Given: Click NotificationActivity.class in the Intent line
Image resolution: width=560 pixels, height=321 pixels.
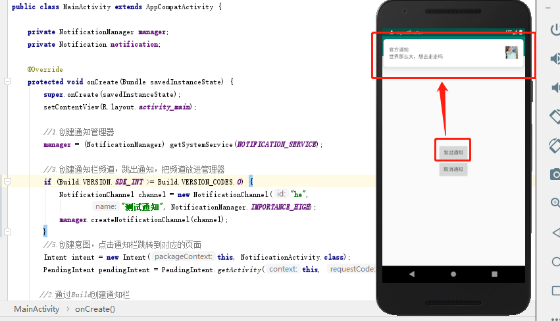Looking at the screenshot, I should (292, 257).
